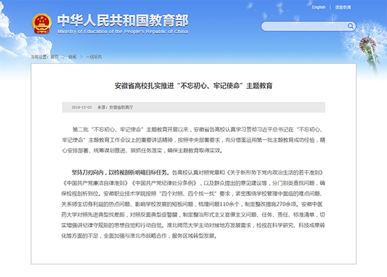Screen dimensions: 387x277
Task: Click the 中华人民共和国教育部 site title
Action: click(123, 21)
